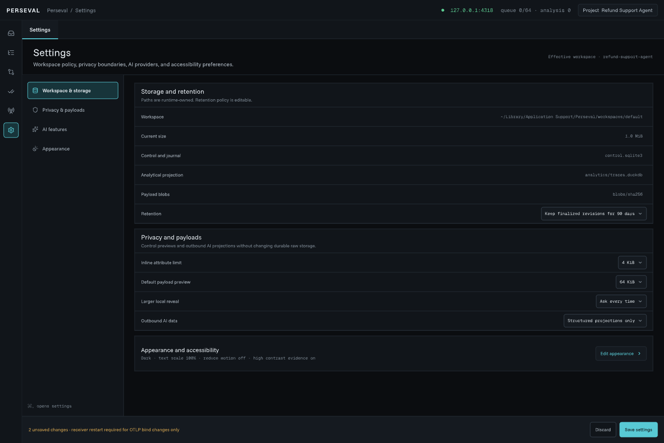
Task: Click the Storage and retention heading
Action: (x=172, y=92)
